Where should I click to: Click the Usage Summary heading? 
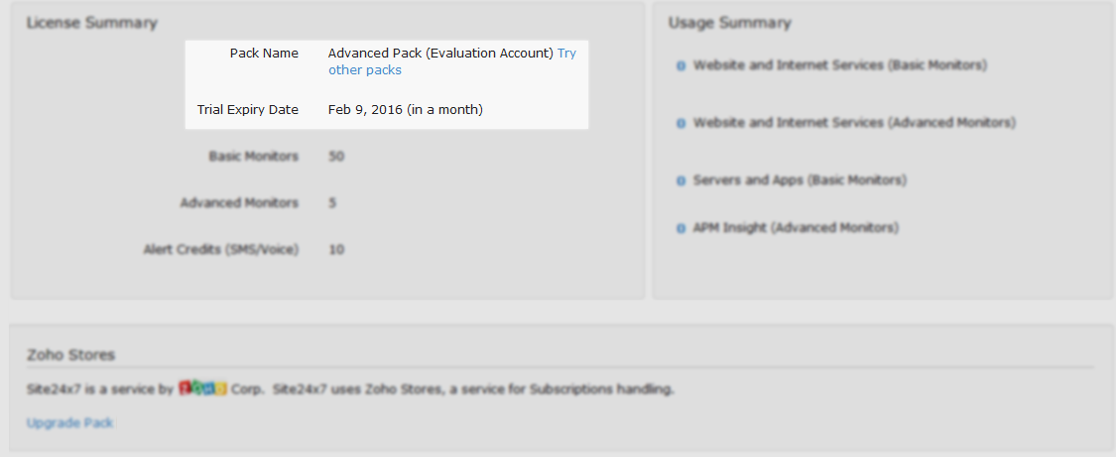(x=729, y=23)
